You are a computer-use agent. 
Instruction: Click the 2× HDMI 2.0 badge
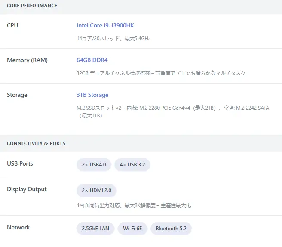(96, 190)
